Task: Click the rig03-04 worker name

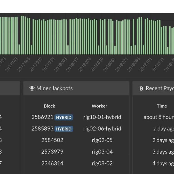Action: pos(102,152)
